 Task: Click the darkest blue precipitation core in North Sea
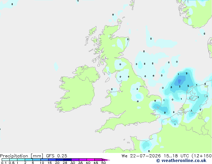click(180, 81)
